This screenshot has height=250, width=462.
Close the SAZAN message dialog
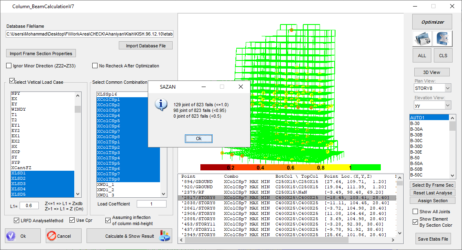[241, 87]
